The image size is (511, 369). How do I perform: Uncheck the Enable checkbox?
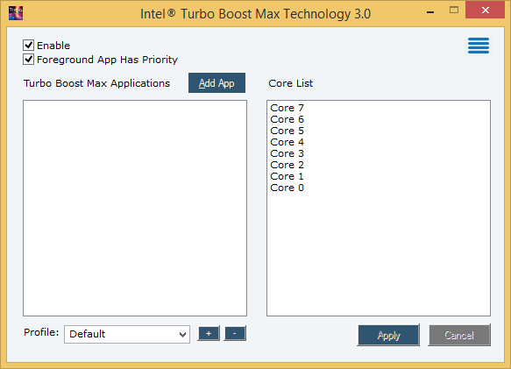pyautogui.click(x=28, y=45)
